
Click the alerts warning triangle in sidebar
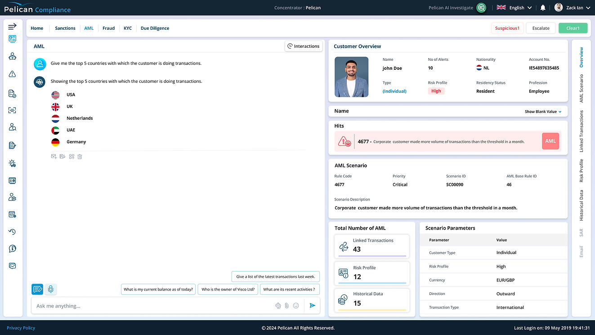13,74
